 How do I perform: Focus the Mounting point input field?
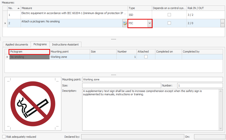pos(153,79)
